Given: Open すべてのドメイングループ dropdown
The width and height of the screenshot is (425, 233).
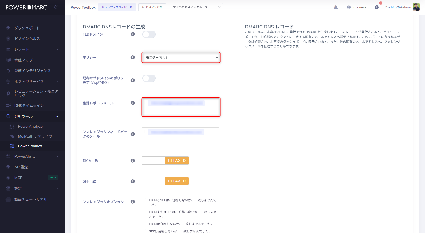Looking at the screenshot, I should pyautogui.click(x=196, y=7).
